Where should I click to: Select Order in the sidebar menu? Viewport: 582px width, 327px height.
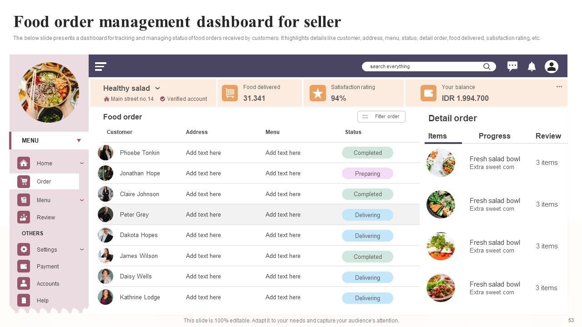[44, 182]
